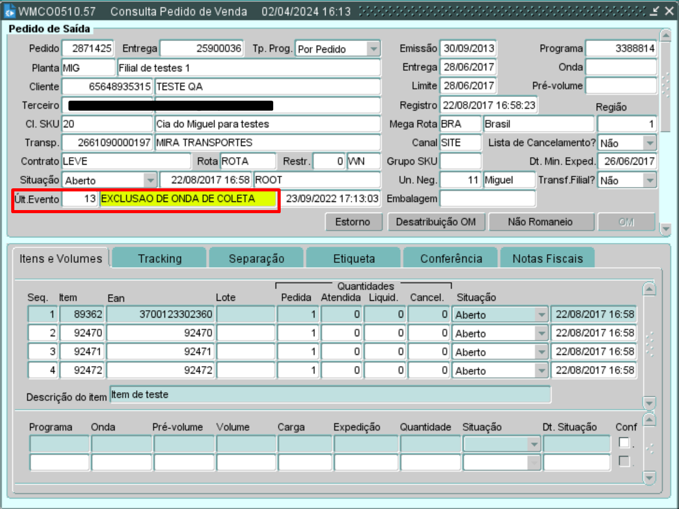This screenshot has width=679, height=509.
Task: Open Situação dropdown for item 92471
Action: [541, 352]
